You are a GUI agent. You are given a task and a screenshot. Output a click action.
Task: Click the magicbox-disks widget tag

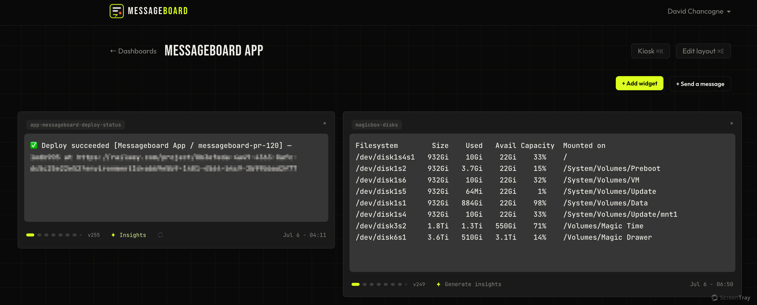(x=377, y=125)
